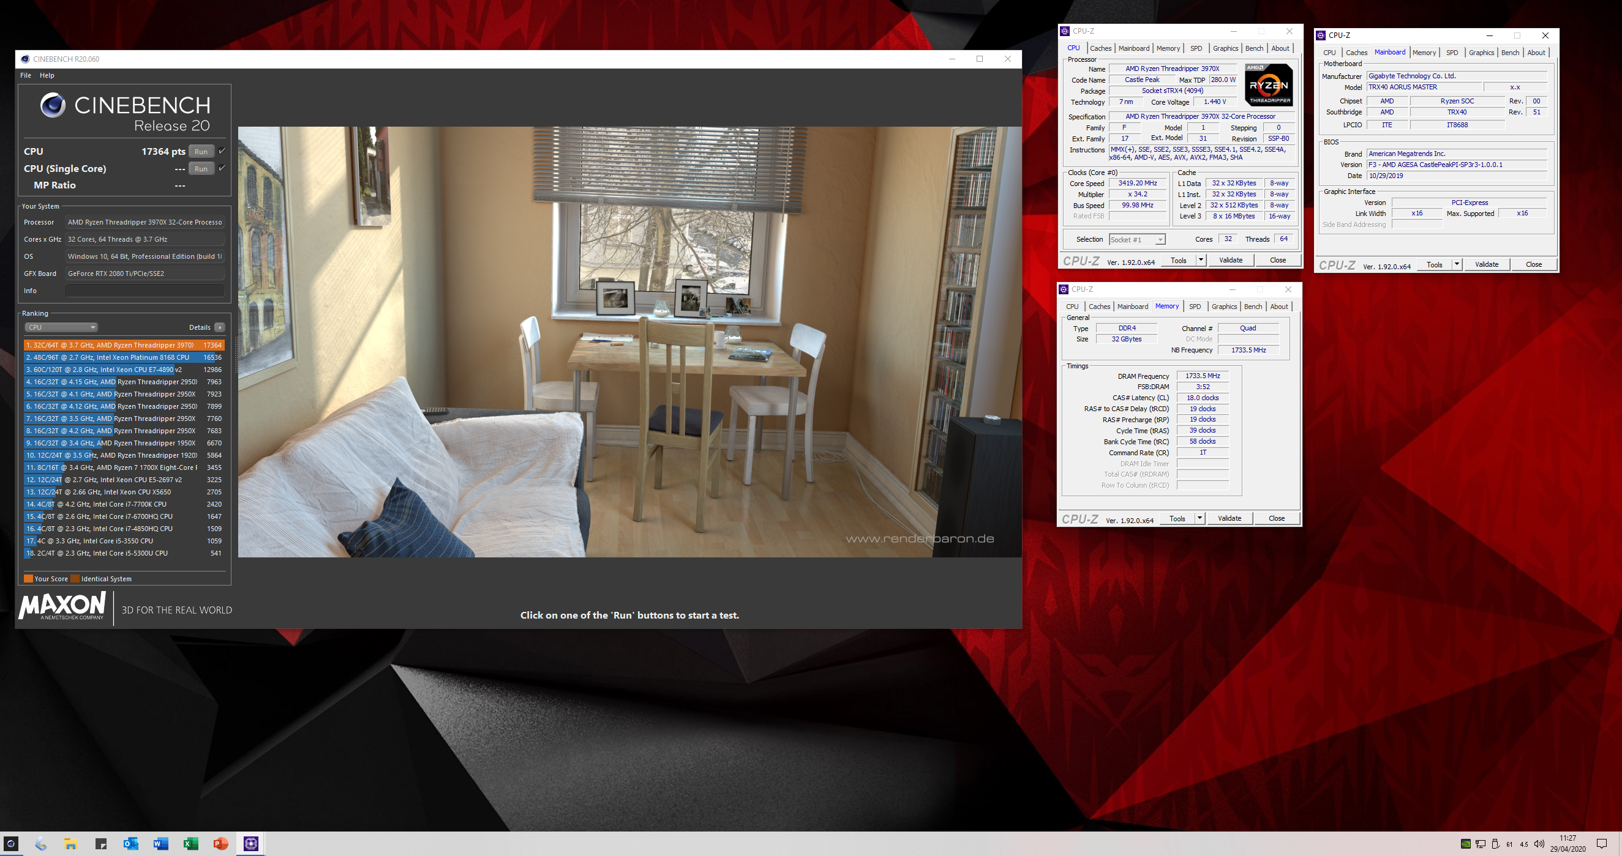
Task: Click the tray temperature reading 61
Action: (x=1509, y=844)
